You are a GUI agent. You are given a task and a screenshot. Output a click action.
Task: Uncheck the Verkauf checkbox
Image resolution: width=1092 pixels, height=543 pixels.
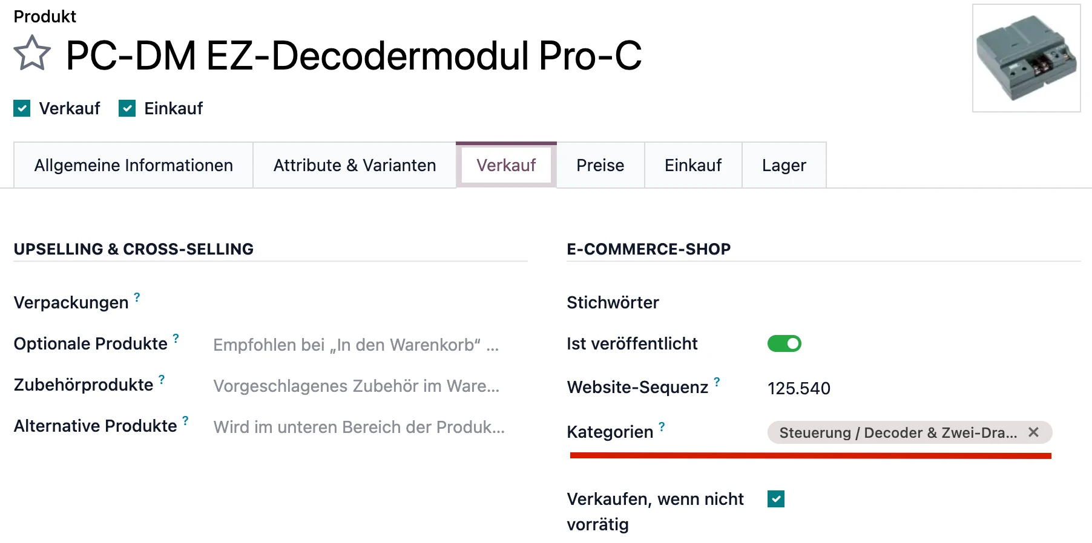[22, 108]
